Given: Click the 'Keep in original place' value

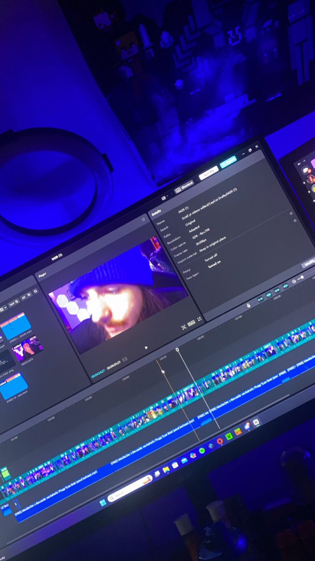Looking at the screenshot, I should point(213,244).
